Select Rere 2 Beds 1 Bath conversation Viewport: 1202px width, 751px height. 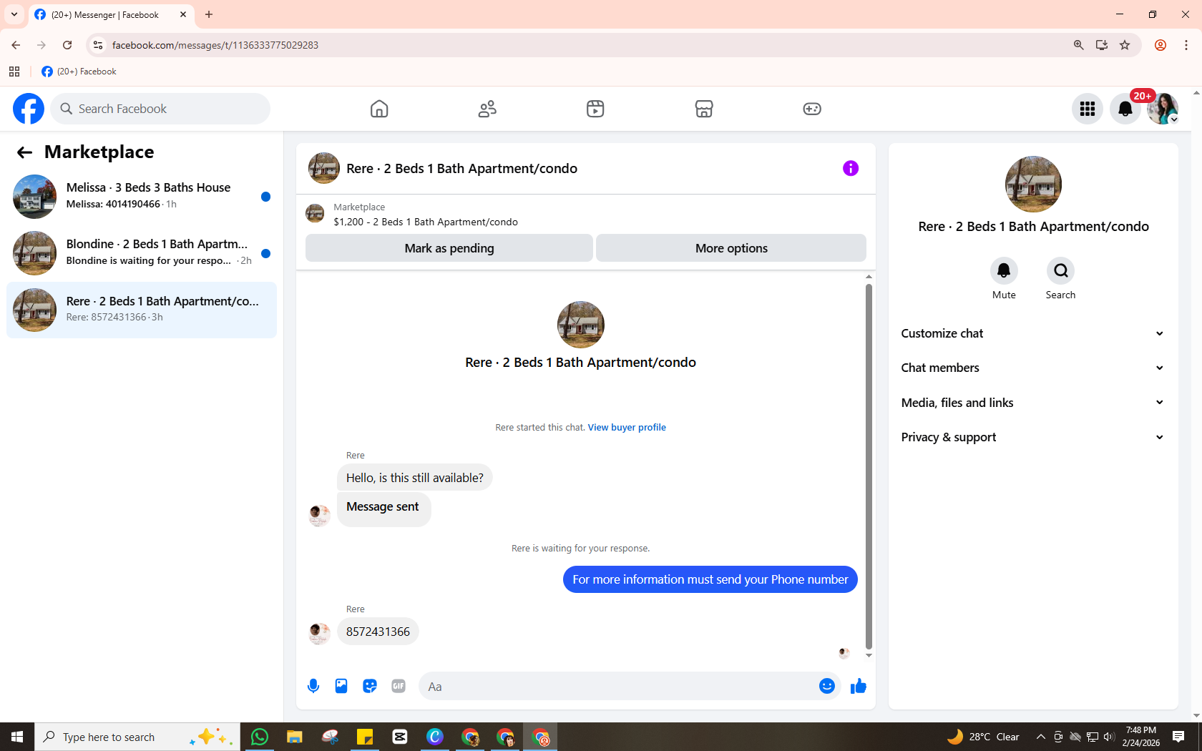click(142, 310)
